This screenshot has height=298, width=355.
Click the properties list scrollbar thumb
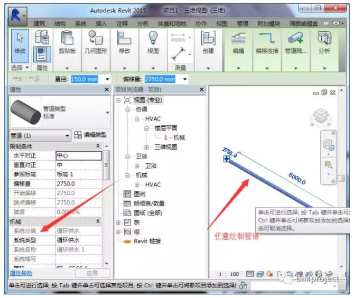(x=106, y=165)
